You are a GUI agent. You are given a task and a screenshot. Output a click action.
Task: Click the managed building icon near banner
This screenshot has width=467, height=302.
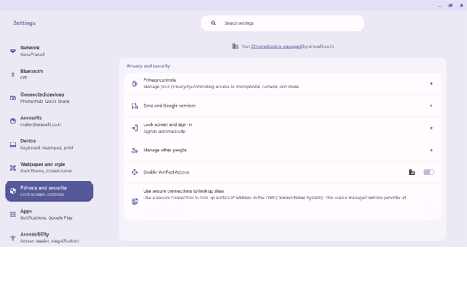point(235,46)
